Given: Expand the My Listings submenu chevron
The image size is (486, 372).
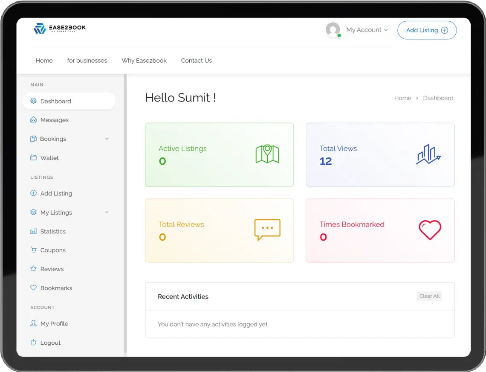Looking at the screenshot, I should click(x=107, y=212).
